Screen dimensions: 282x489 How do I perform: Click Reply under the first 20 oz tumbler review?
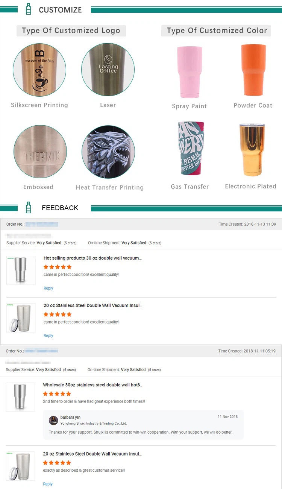pyautogui.click(x=49, y=336)
